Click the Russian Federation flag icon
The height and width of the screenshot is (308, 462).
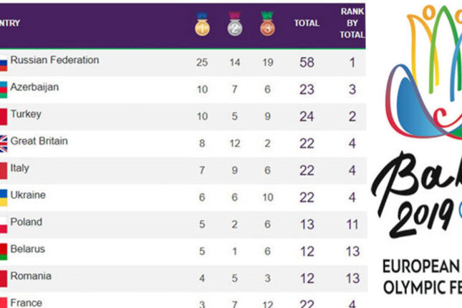click(x=4, y=63)
